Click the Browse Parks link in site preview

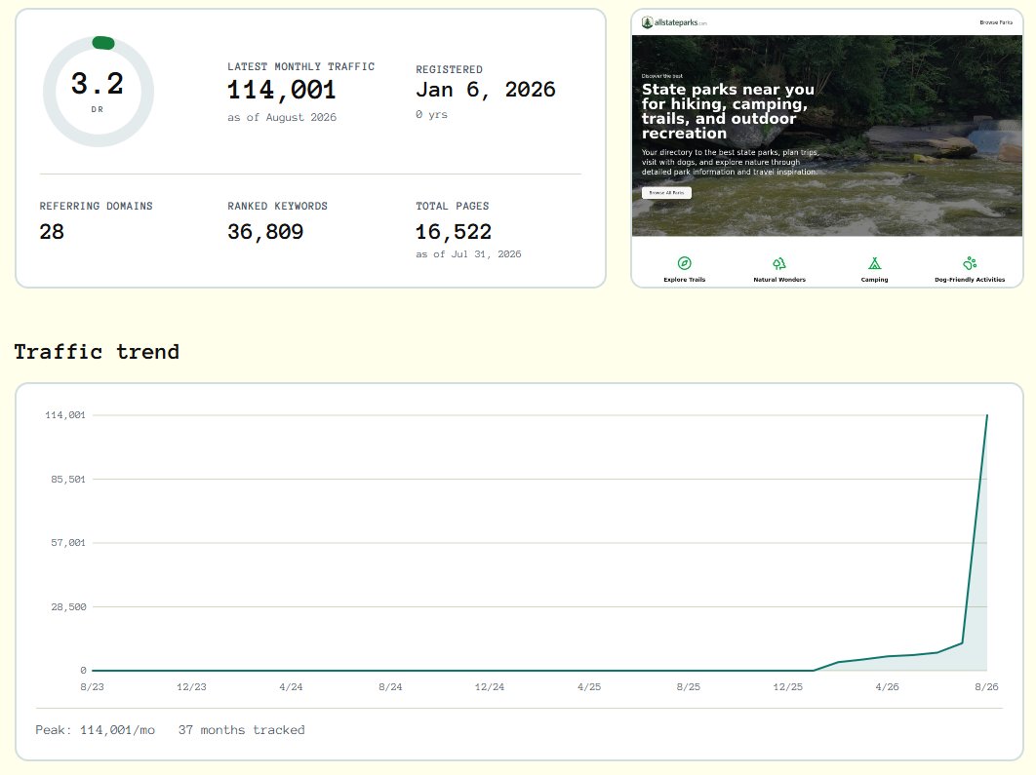pyautogui.click(x=996, y=22)
